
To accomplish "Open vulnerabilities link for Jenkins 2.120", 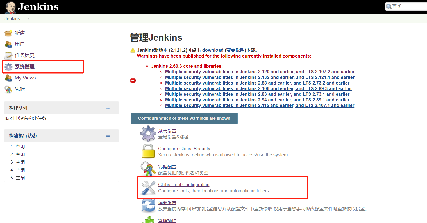I will [260, 72].
